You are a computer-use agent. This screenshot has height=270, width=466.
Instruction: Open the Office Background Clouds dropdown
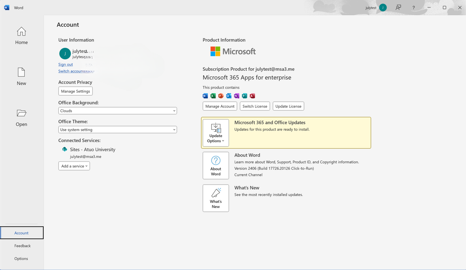[117, 110]
